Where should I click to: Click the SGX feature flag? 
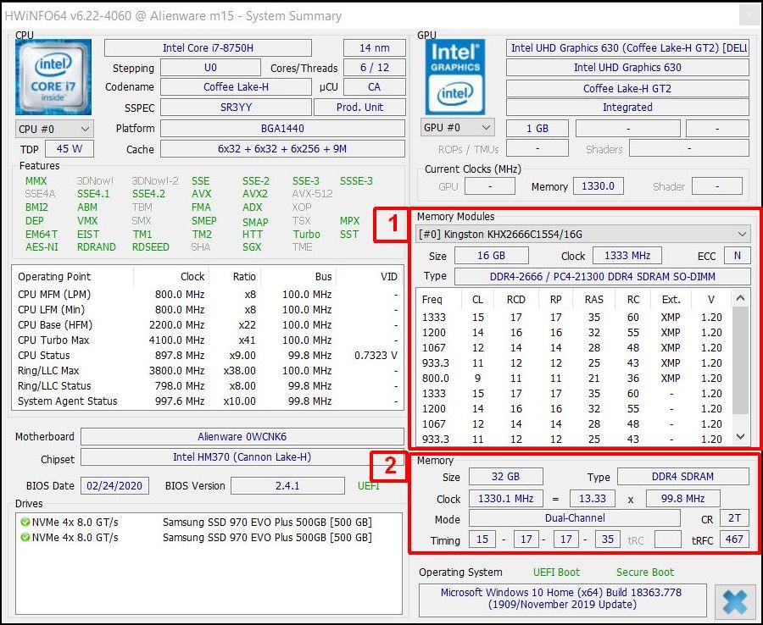tap(252, 247)
